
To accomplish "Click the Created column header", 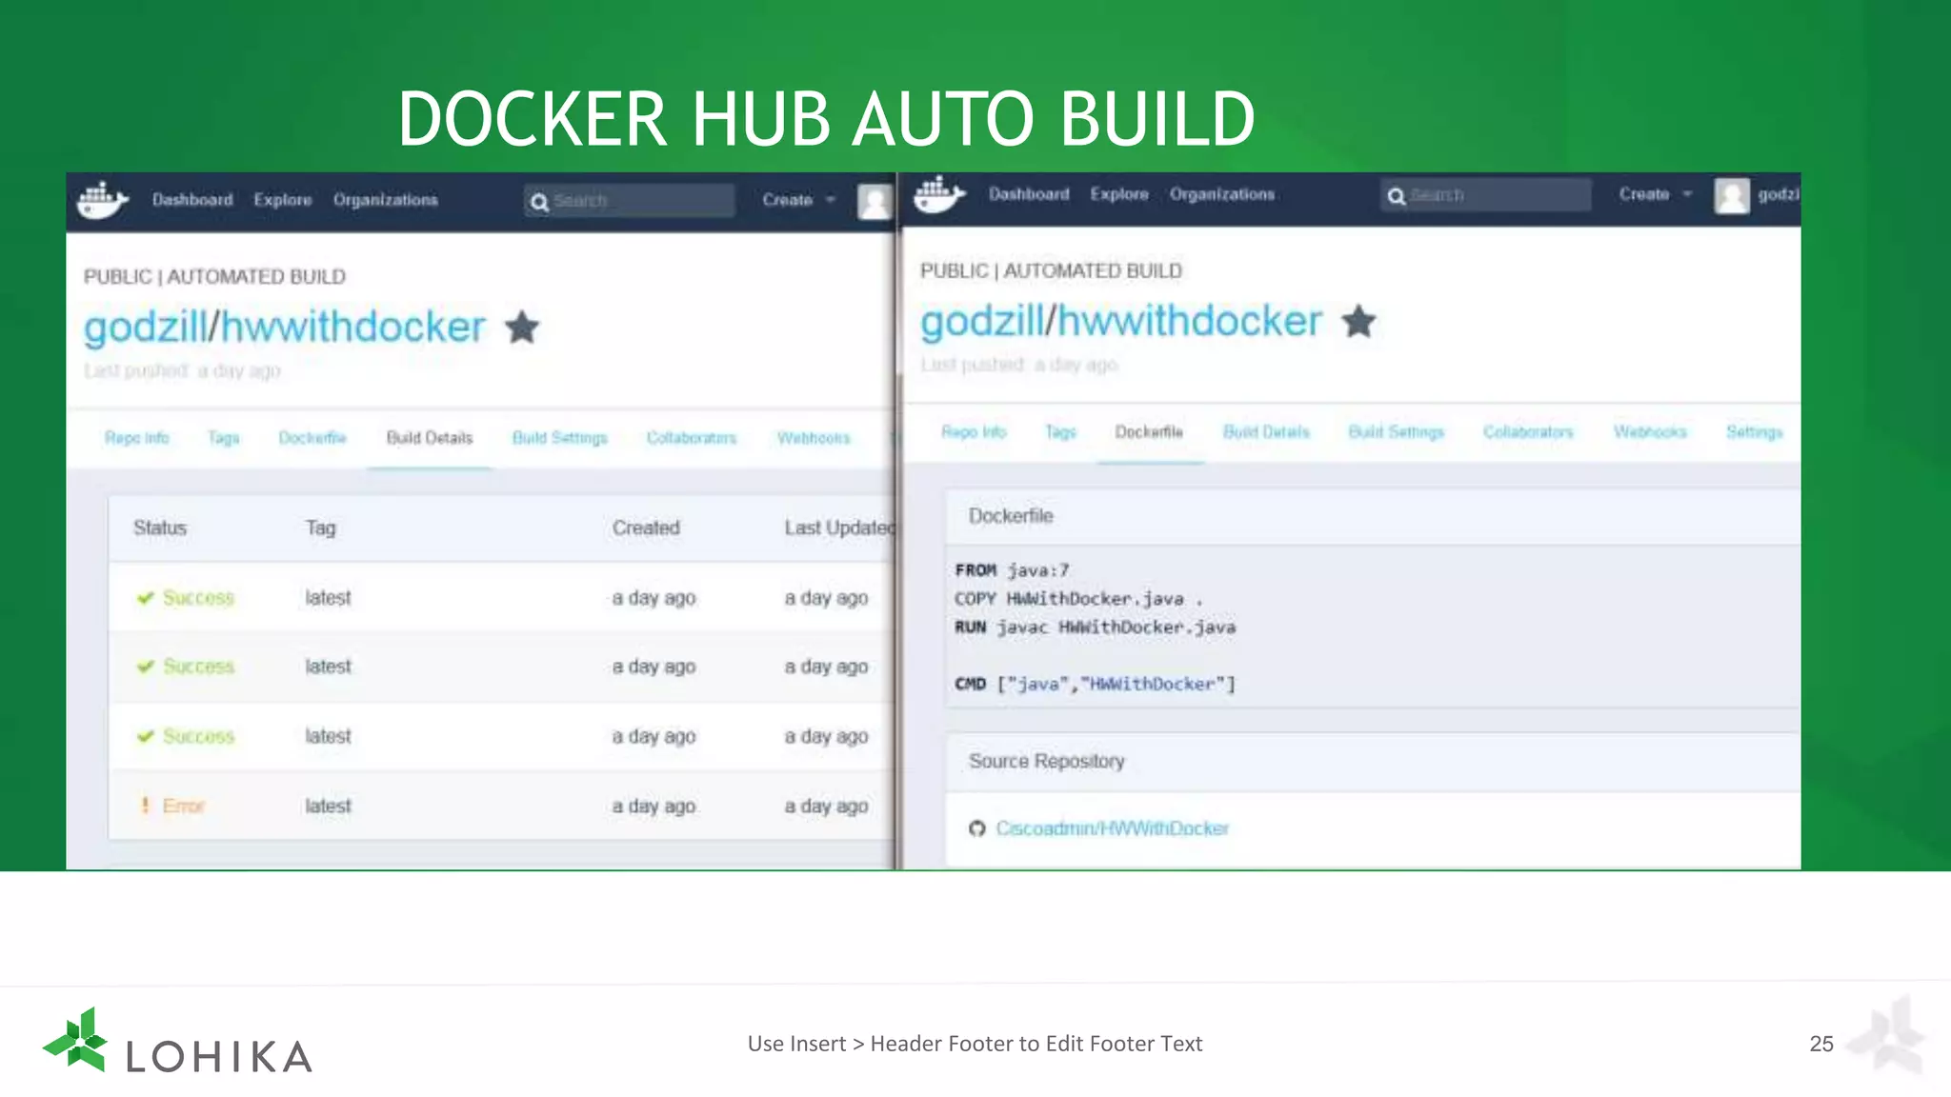I will click(646, 528).
